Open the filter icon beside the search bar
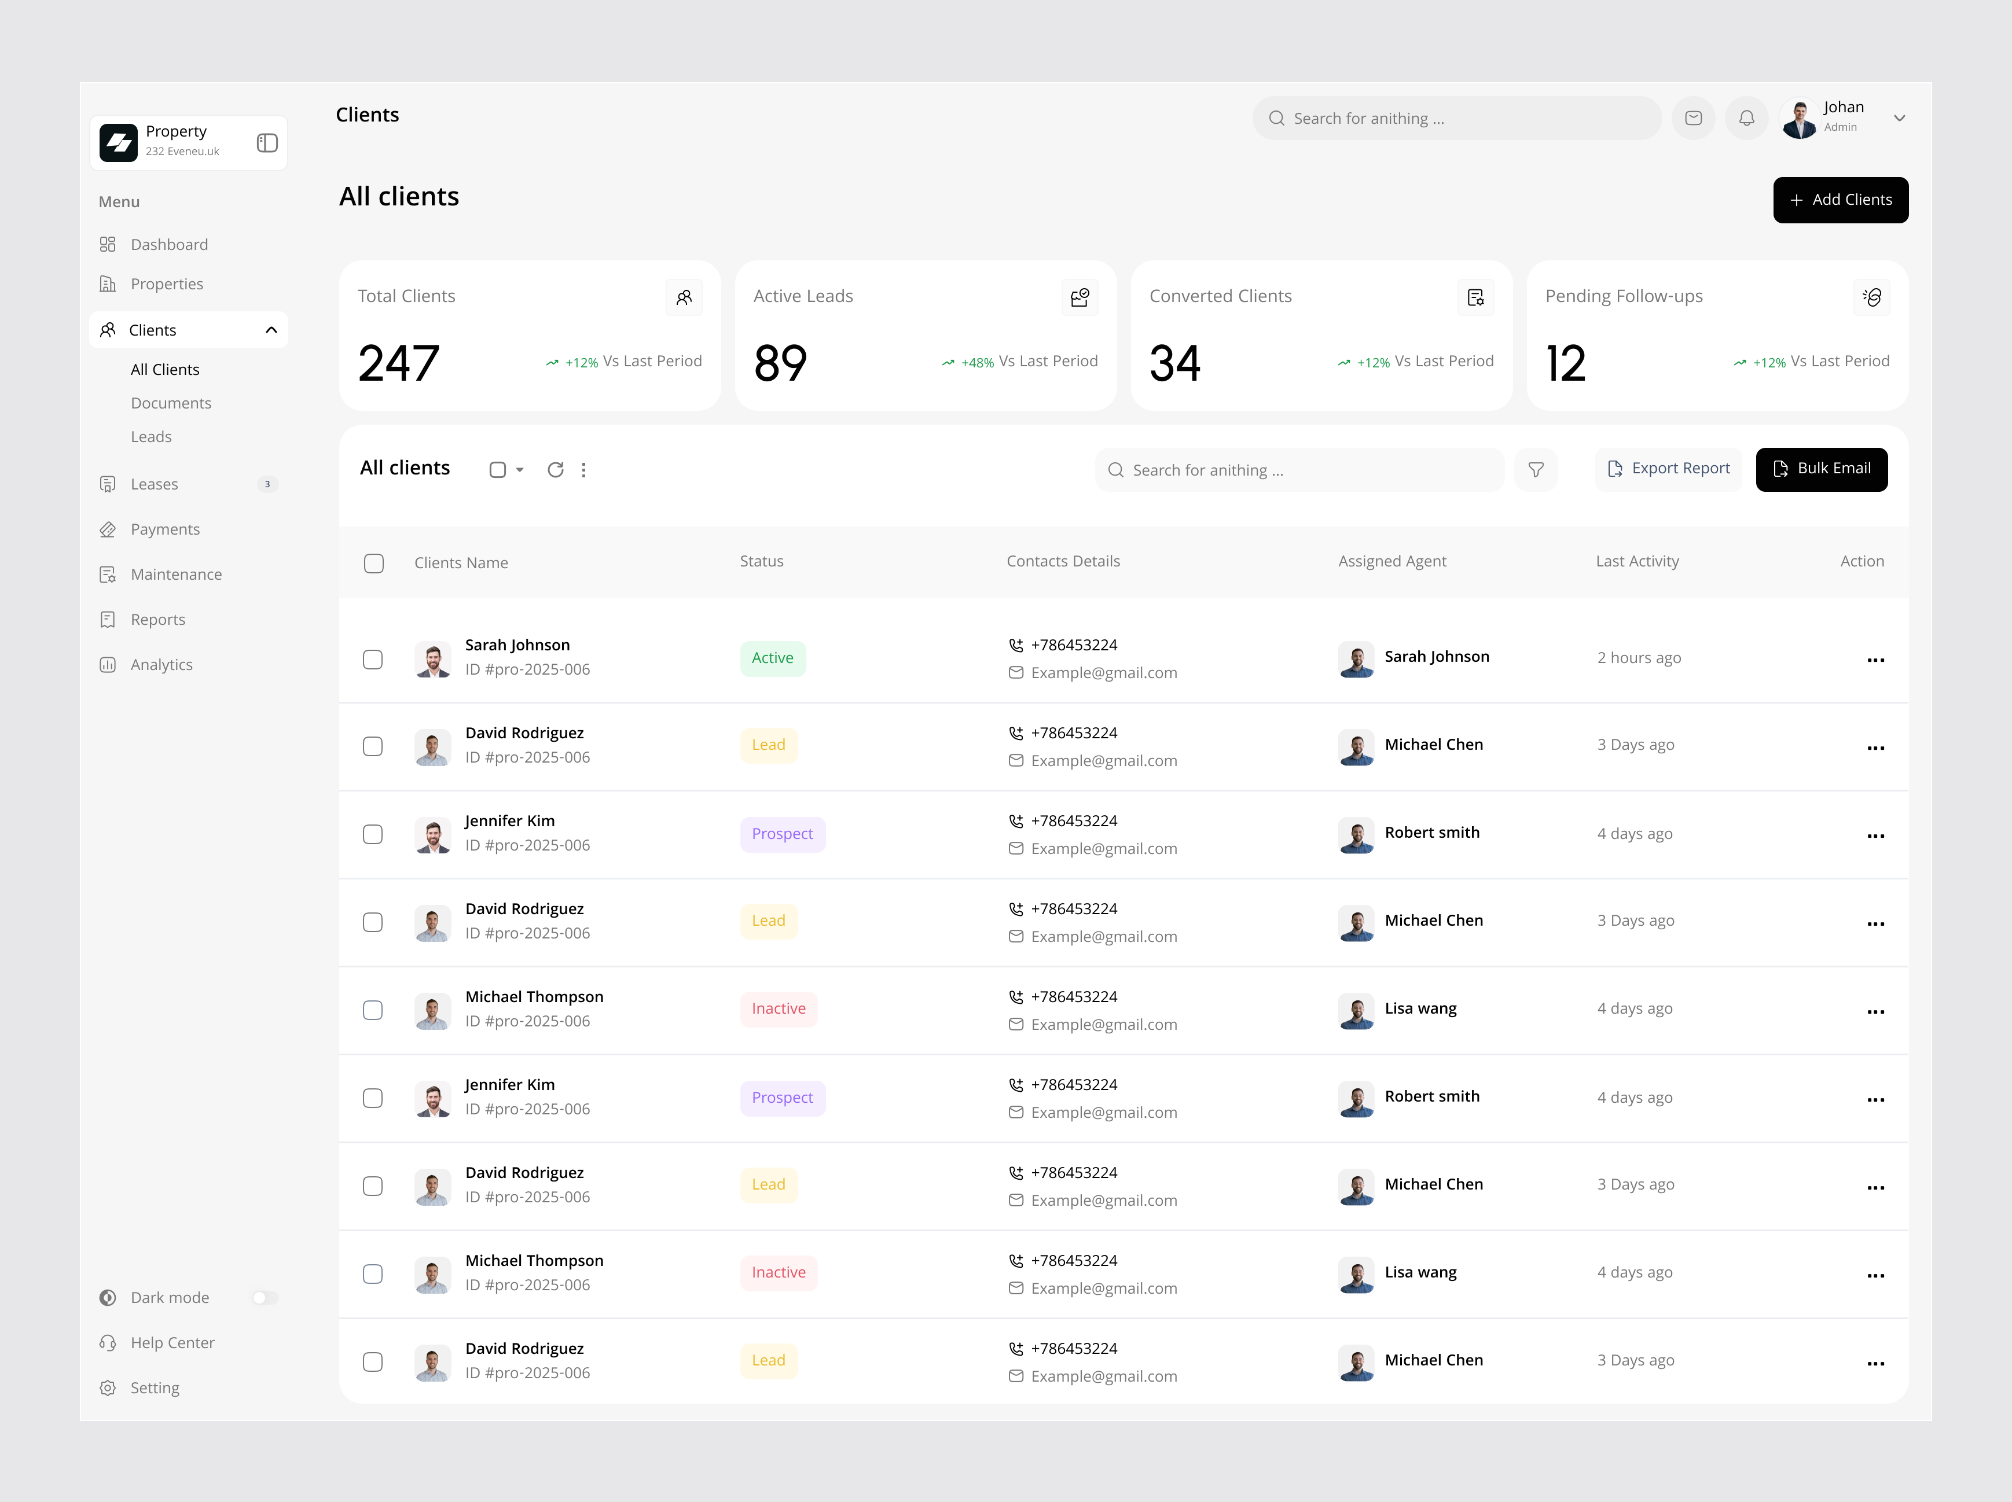 1536,470
